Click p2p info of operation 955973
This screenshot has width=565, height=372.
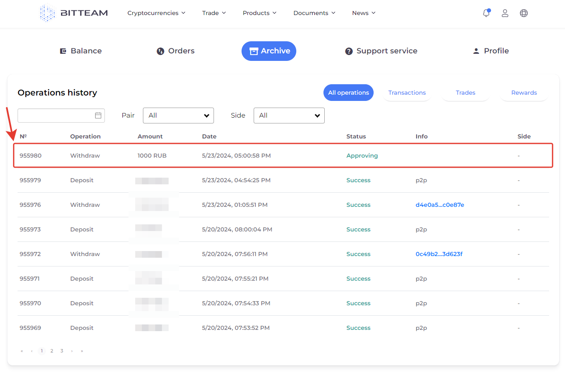click(421, 229)
